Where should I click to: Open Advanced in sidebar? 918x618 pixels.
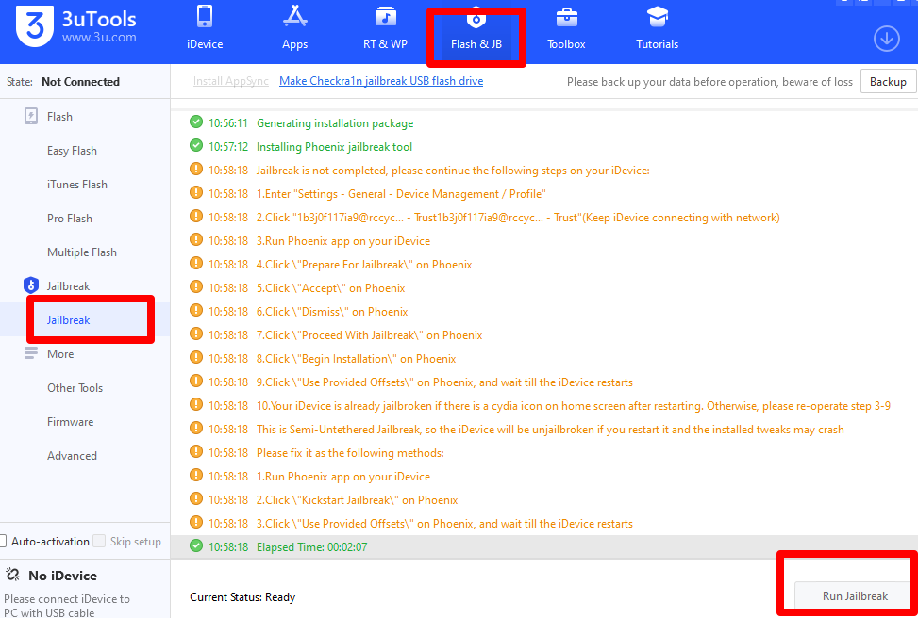pos(72,455)
